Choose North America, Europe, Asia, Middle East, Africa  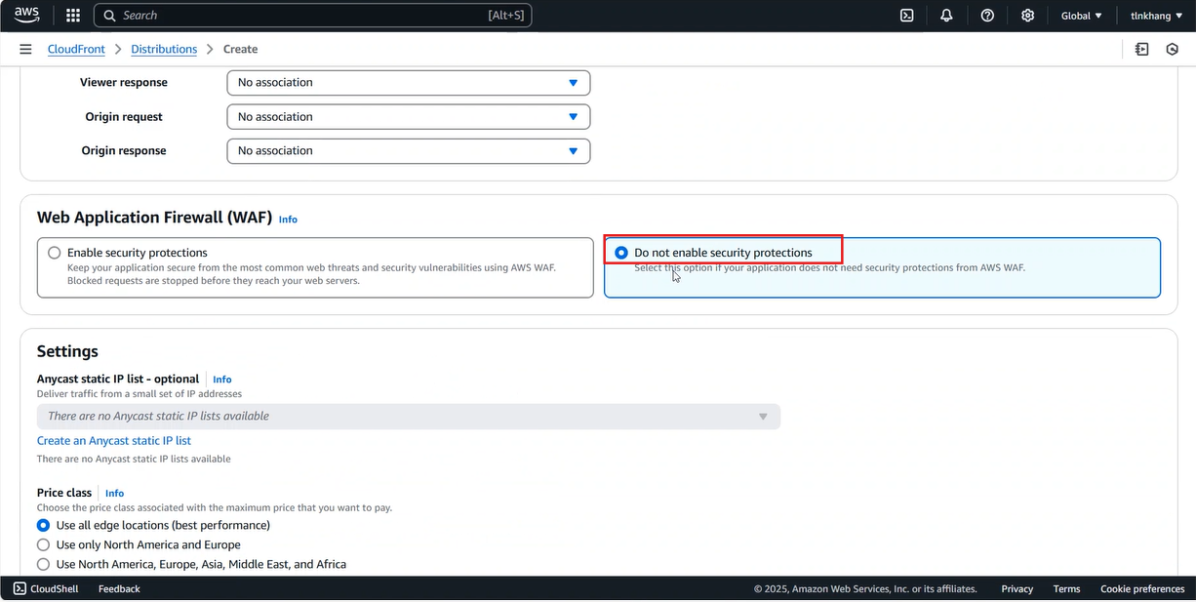[x=43, y=564]
